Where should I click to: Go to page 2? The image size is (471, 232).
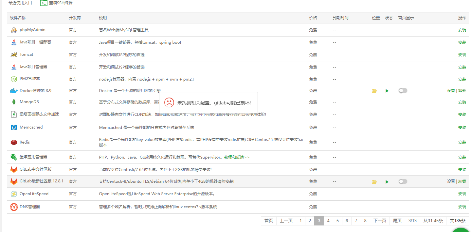[310, 221]
